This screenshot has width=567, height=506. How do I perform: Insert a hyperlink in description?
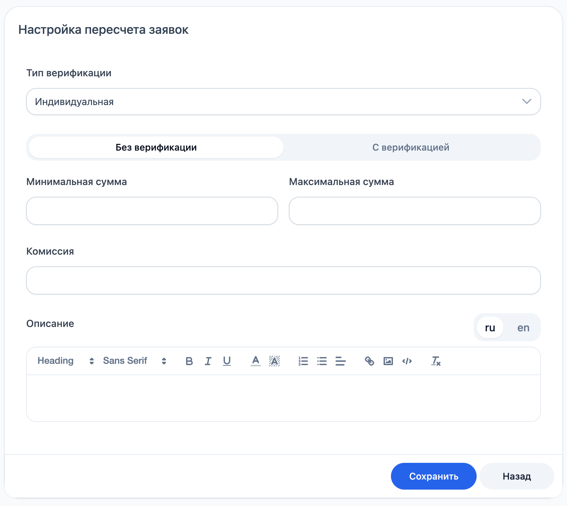pyautogui.click(x=369, y=361)
